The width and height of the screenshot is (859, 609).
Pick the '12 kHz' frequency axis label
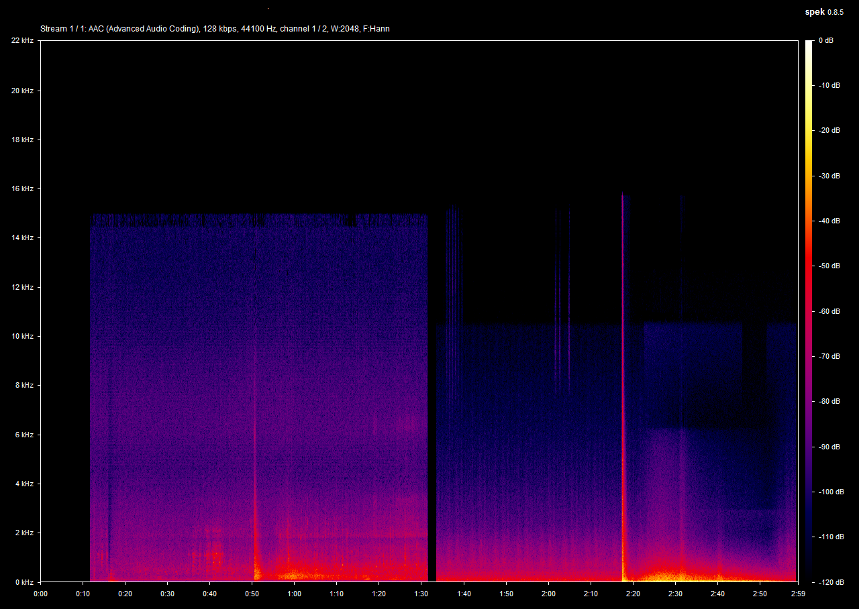(22, 287)
